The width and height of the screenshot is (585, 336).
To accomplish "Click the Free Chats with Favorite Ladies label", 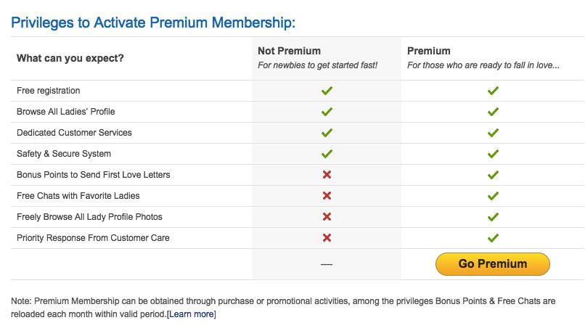I will coord(78,196).
